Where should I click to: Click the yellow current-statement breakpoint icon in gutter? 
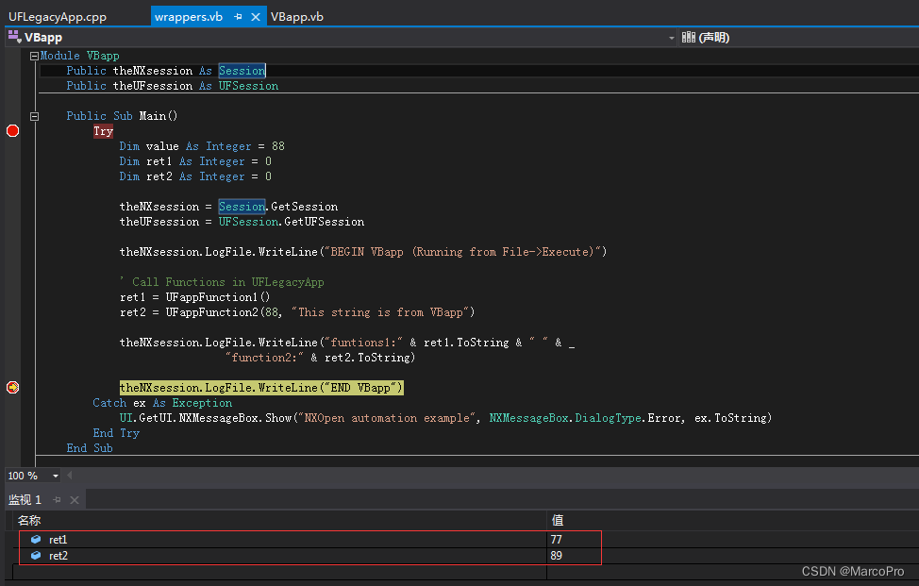tap(12, 387)
